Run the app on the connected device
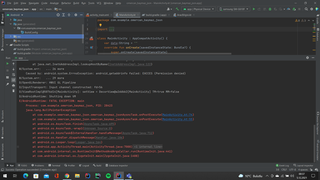This screenshot has width=320, height=180. (254, 9)
